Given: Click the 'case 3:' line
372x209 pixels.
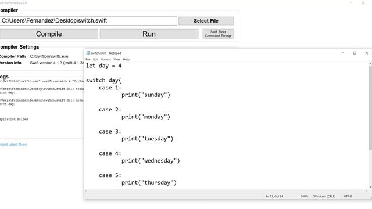Looking at the screenshot, I should tap(110, 132).
